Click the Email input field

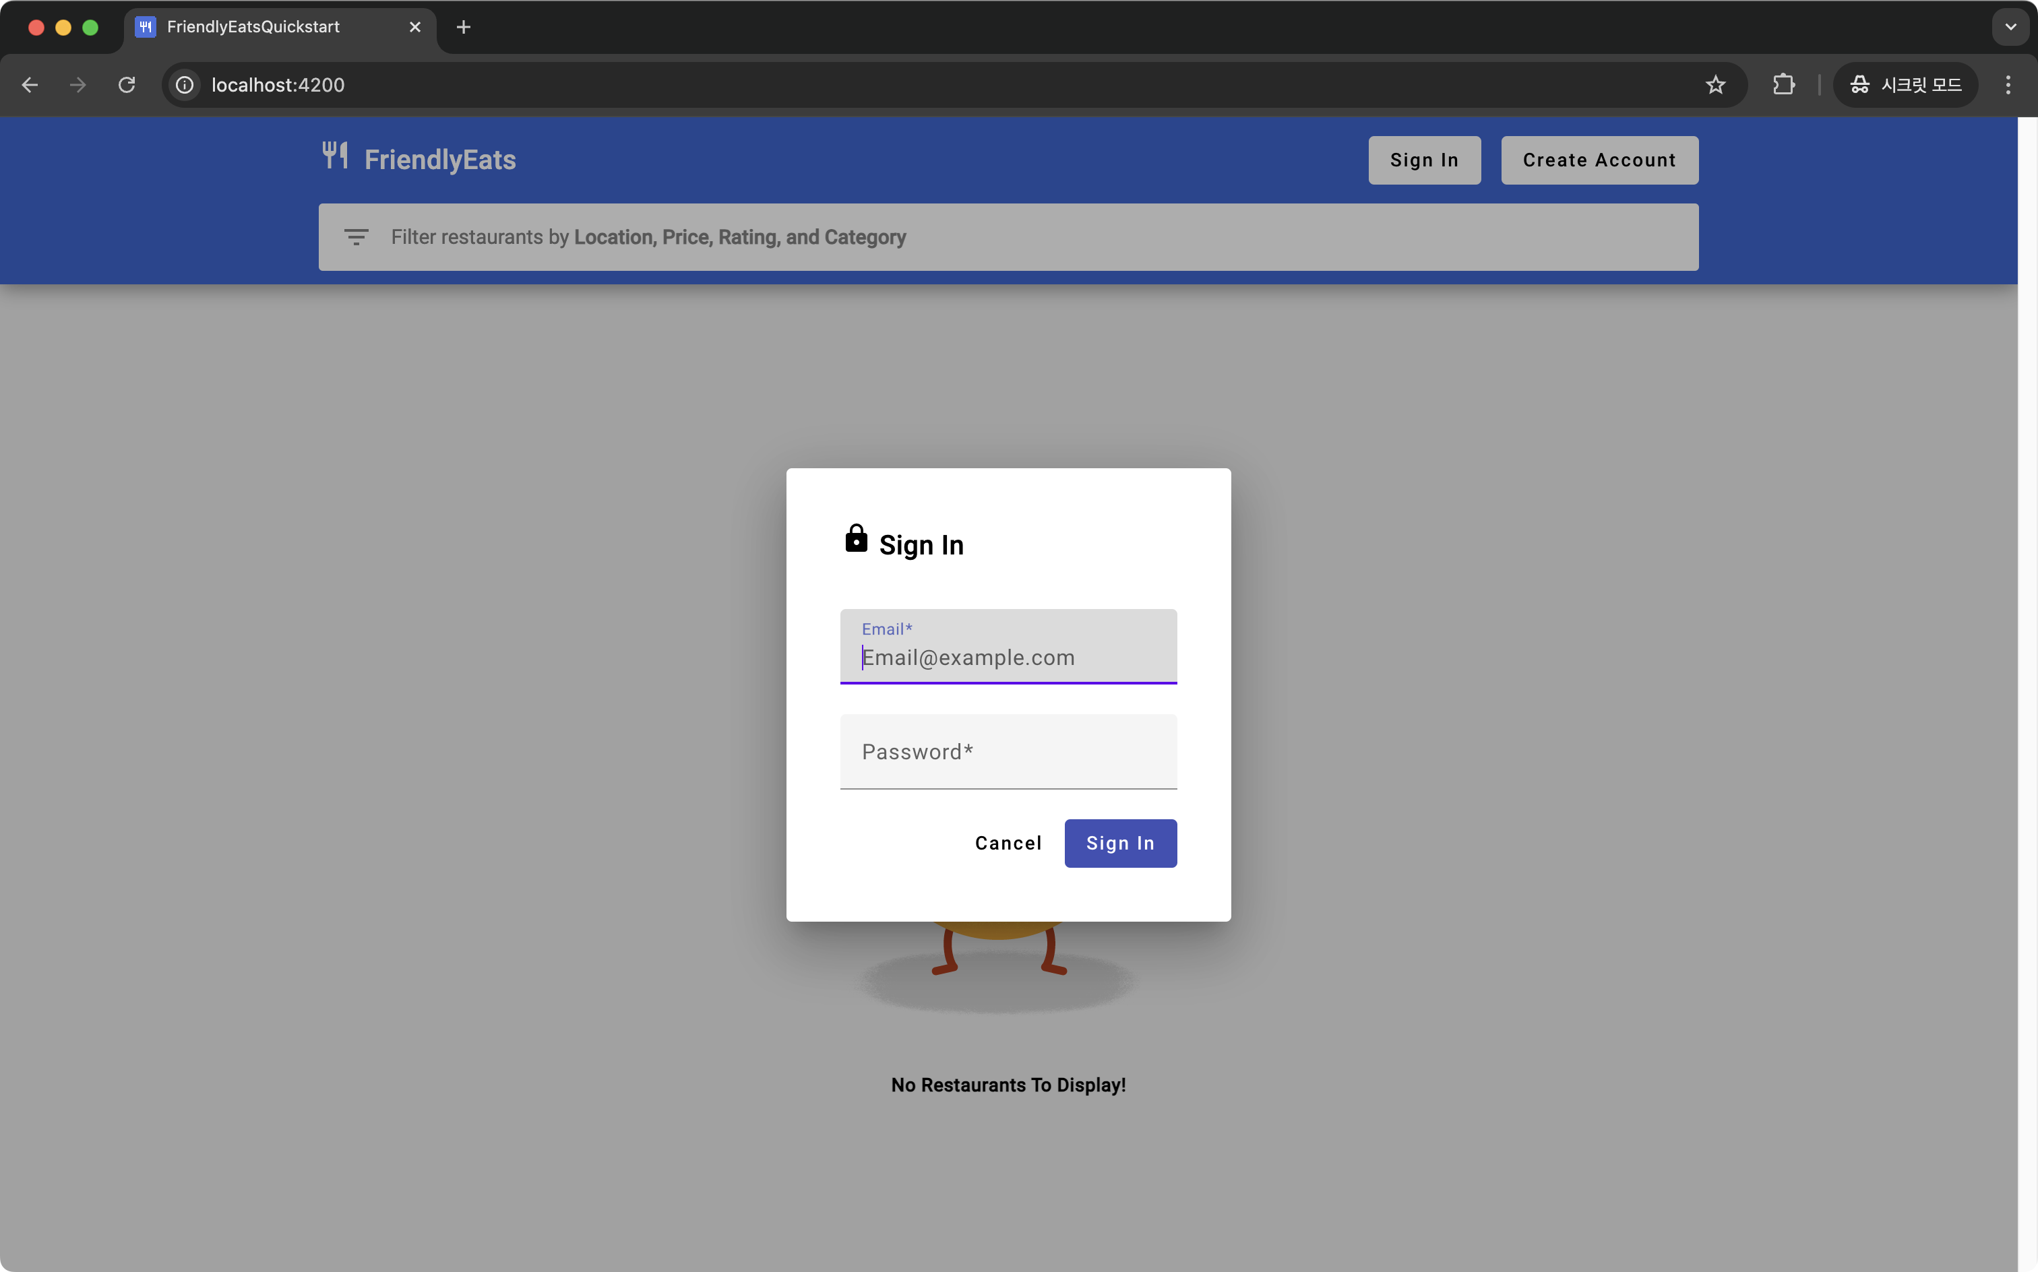coord(1008,657)
